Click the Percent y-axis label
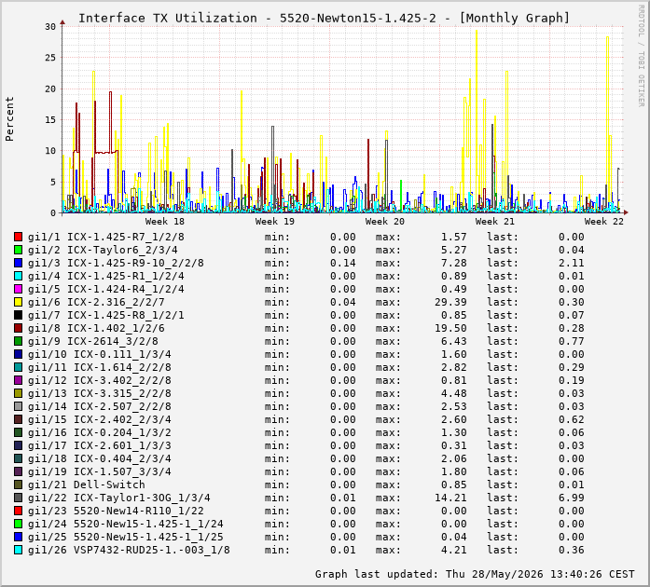Viewport: 650px width, 587px height. (x=9, y=119)
